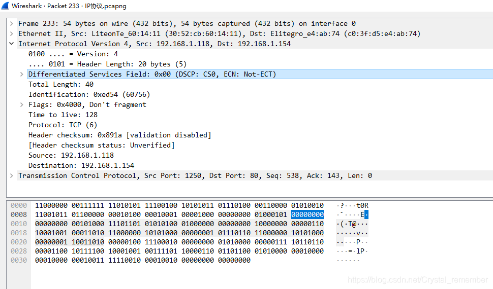Select the Header Length: 20 bytes field
Screen dimensions: 493x289
coord(107,64)
